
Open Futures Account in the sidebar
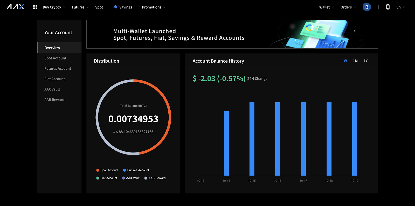59,68
